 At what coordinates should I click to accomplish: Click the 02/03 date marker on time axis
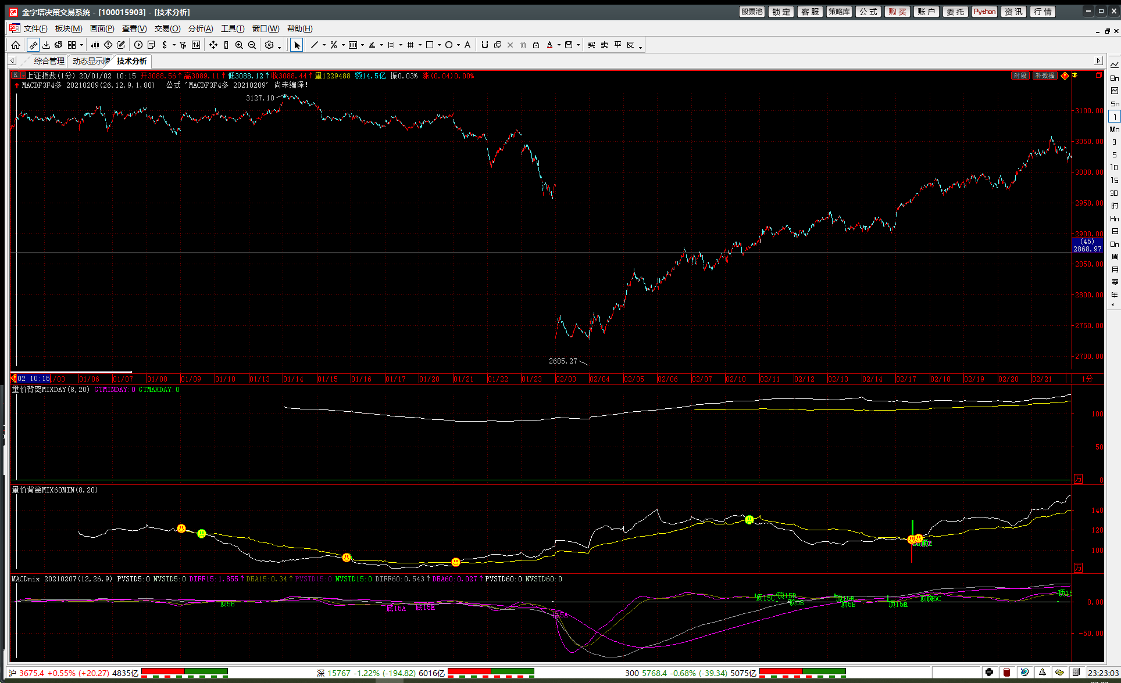pos(566,379)
